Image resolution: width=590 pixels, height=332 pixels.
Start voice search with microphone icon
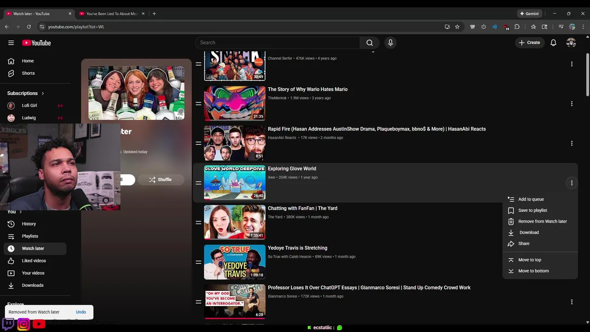click(390, 43)
